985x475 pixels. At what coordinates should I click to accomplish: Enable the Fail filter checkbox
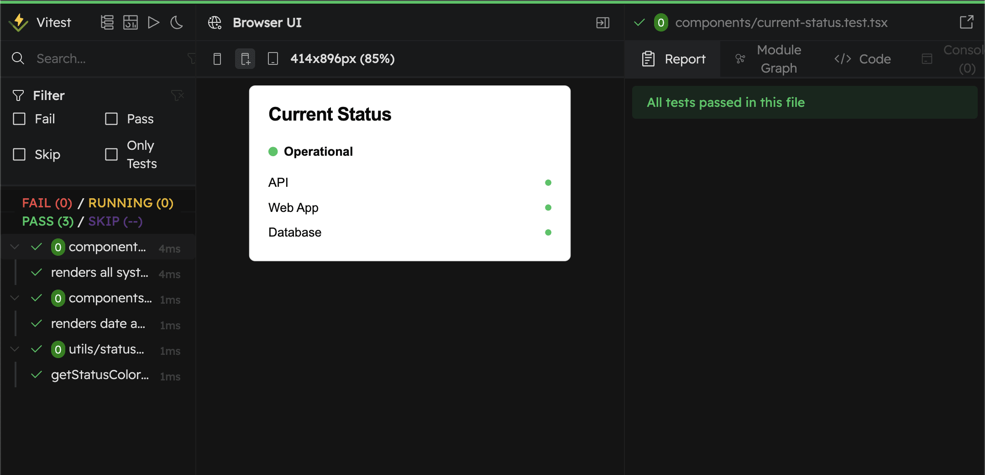(x=18, y=119)
